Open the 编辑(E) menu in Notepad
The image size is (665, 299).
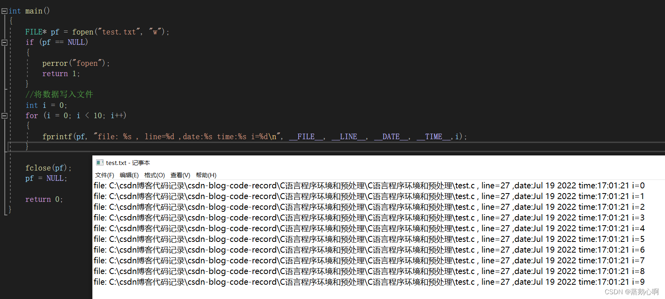[x=129, y=175]
